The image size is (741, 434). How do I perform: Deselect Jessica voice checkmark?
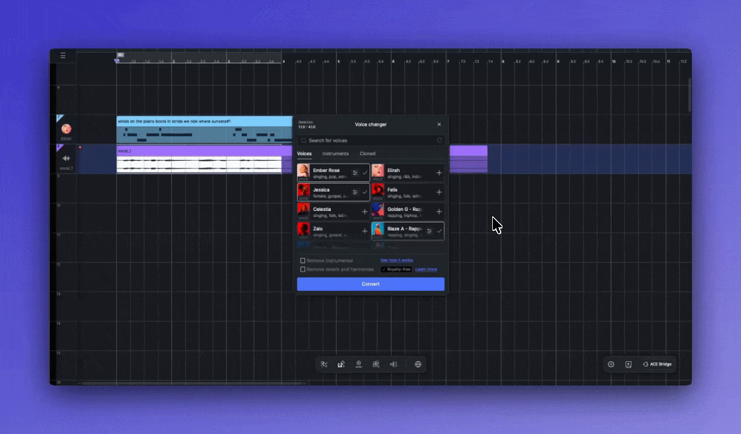365,192
